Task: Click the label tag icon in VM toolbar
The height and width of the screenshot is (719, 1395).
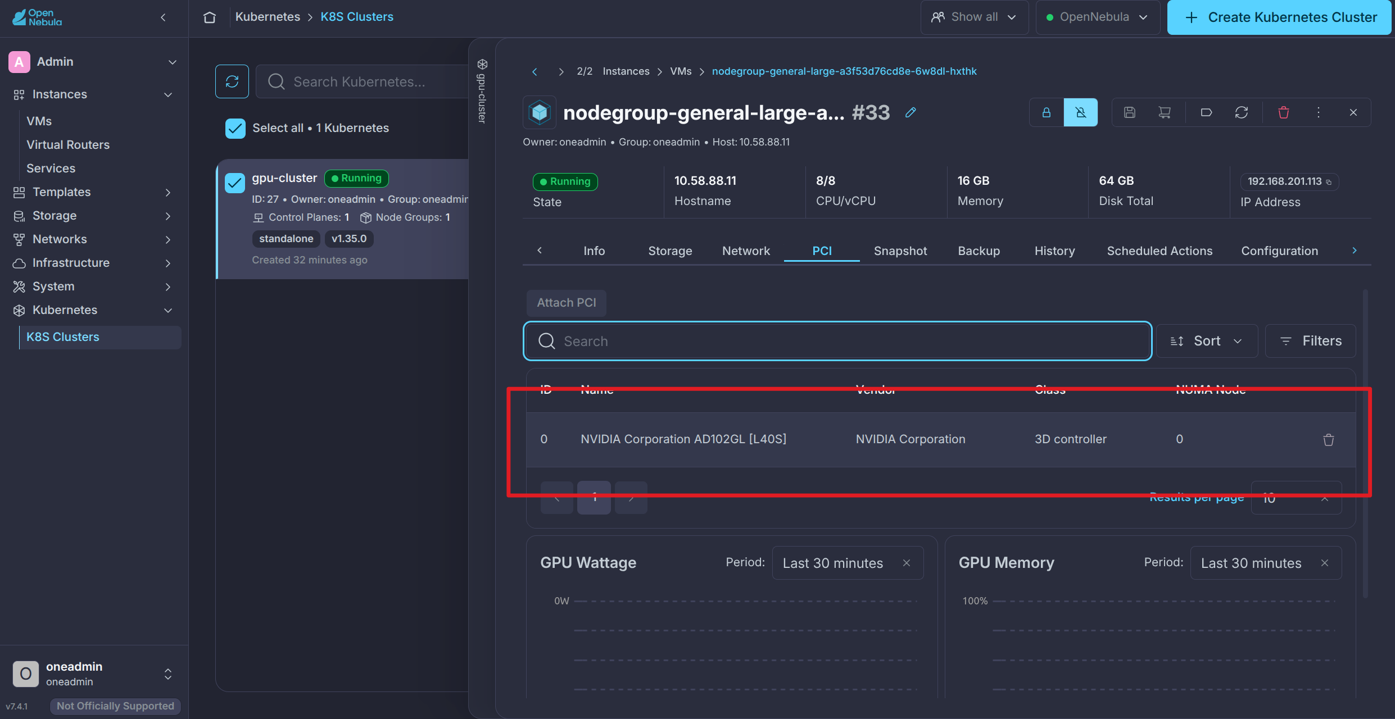Action: click(1206, 112)
